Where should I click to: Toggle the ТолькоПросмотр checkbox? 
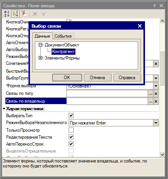click(x=71, y=130)
